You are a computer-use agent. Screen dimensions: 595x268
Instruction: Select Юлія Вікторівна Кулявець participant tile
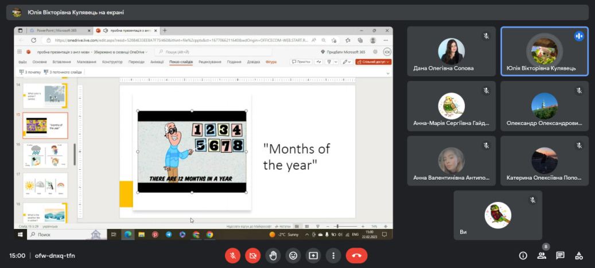tap(545, 52)
